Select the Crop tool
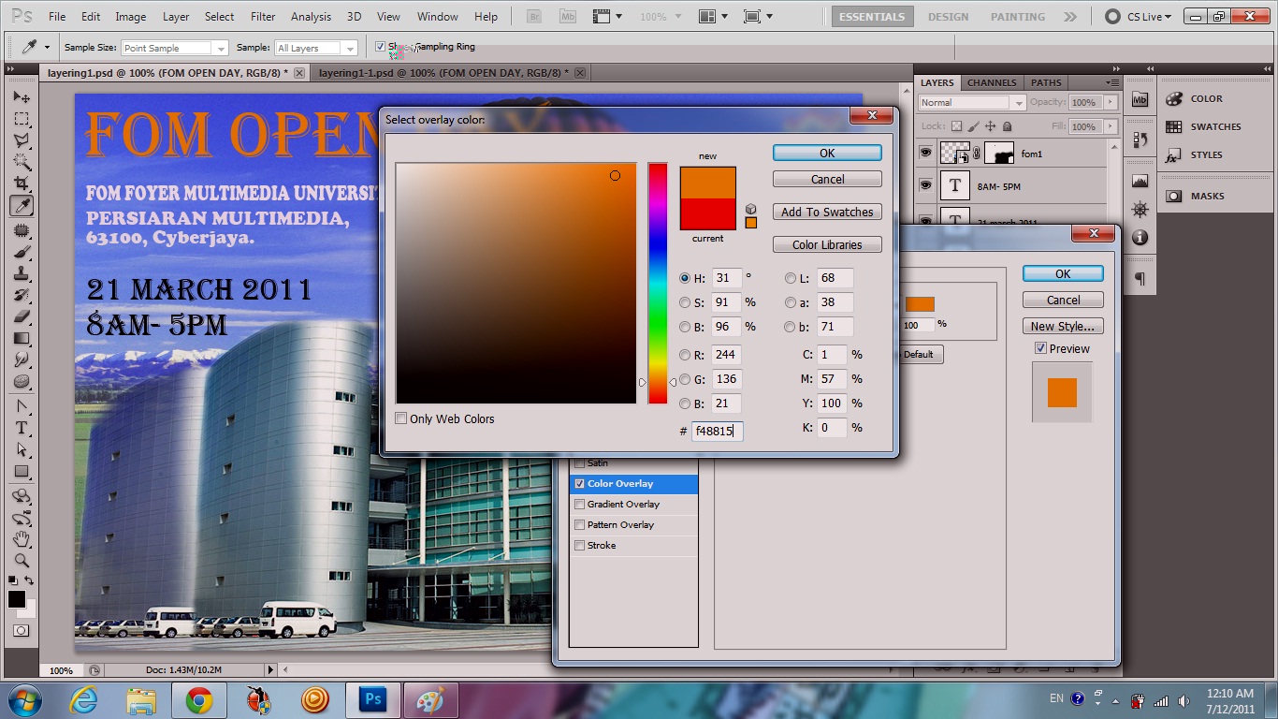This screenshot has height=719, width=1278. [22, 183]
